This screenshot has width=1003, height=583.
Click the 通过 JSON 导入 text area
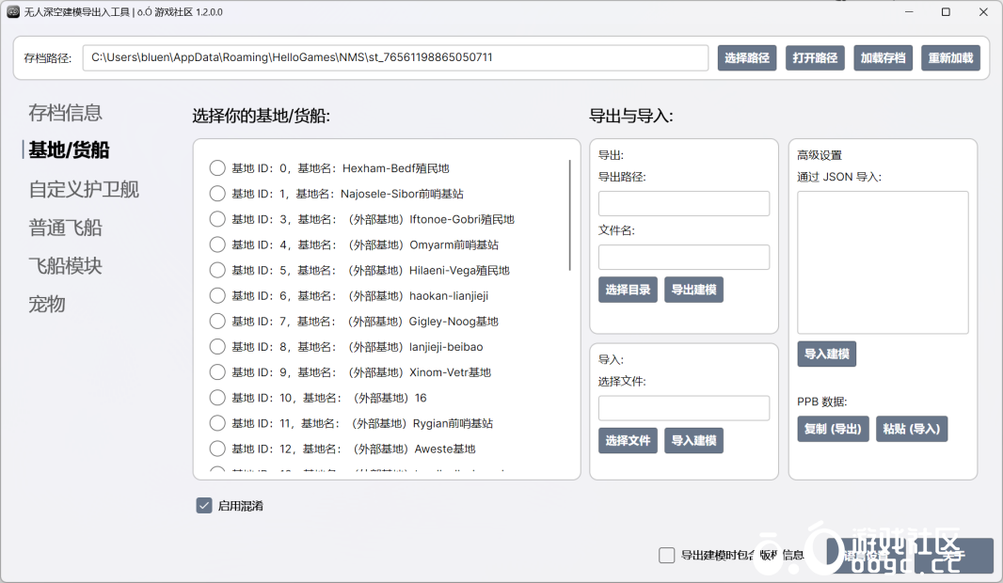coord(883,262)
